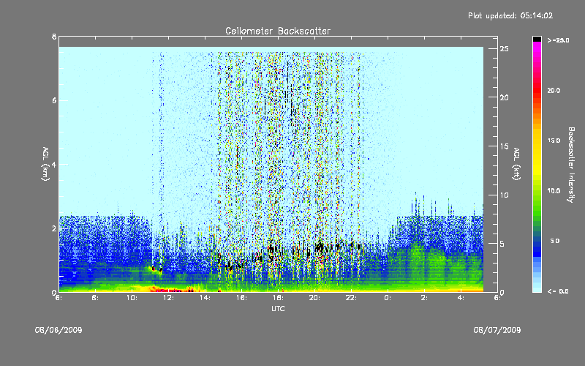Click the "Ceilometer Backscatter" plot title
585x366 pixels.
(278, 31)
